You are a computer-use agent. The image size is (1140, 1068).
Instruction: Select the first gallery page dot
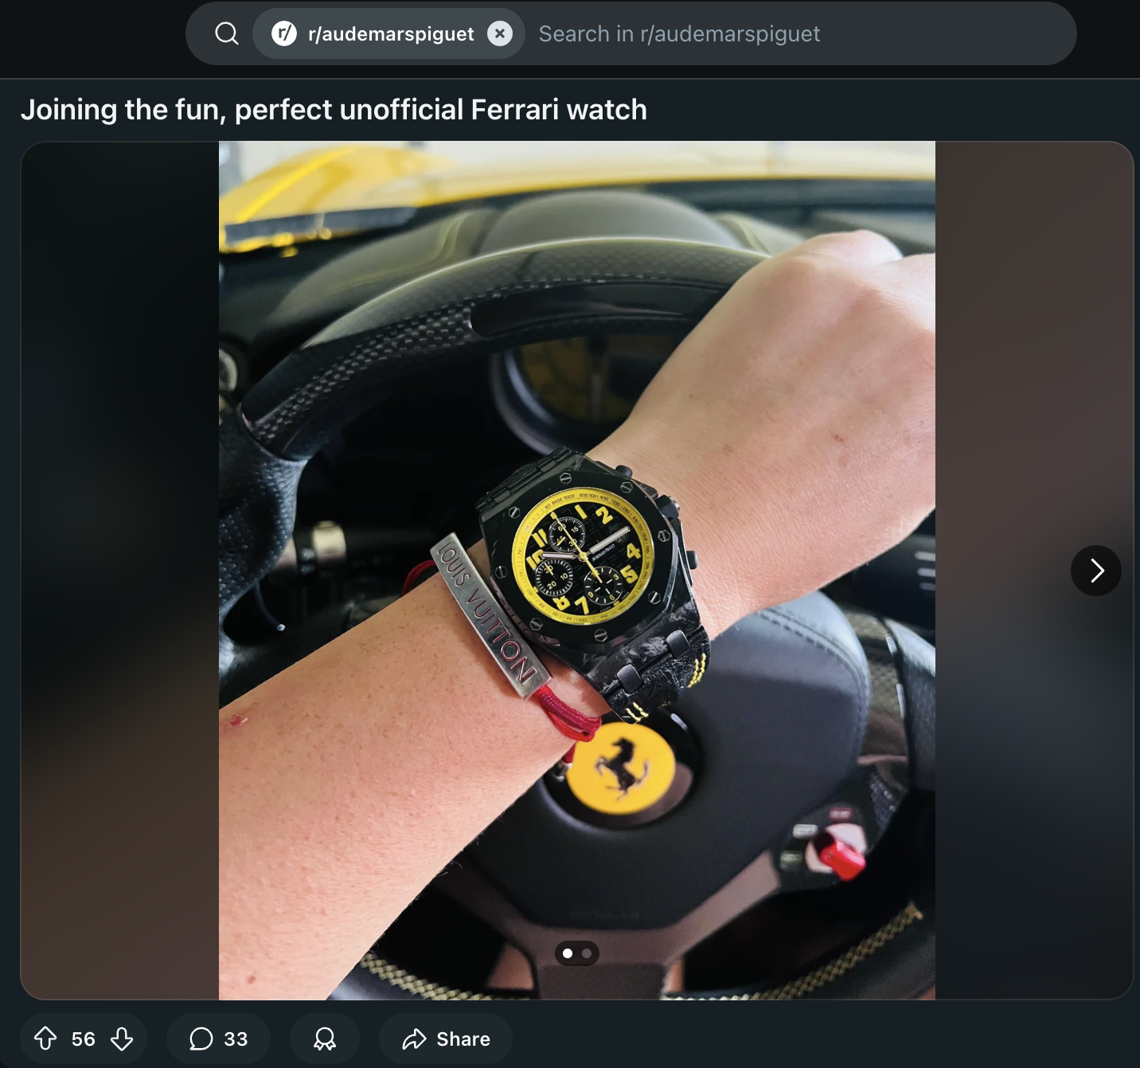click(568, 953)
